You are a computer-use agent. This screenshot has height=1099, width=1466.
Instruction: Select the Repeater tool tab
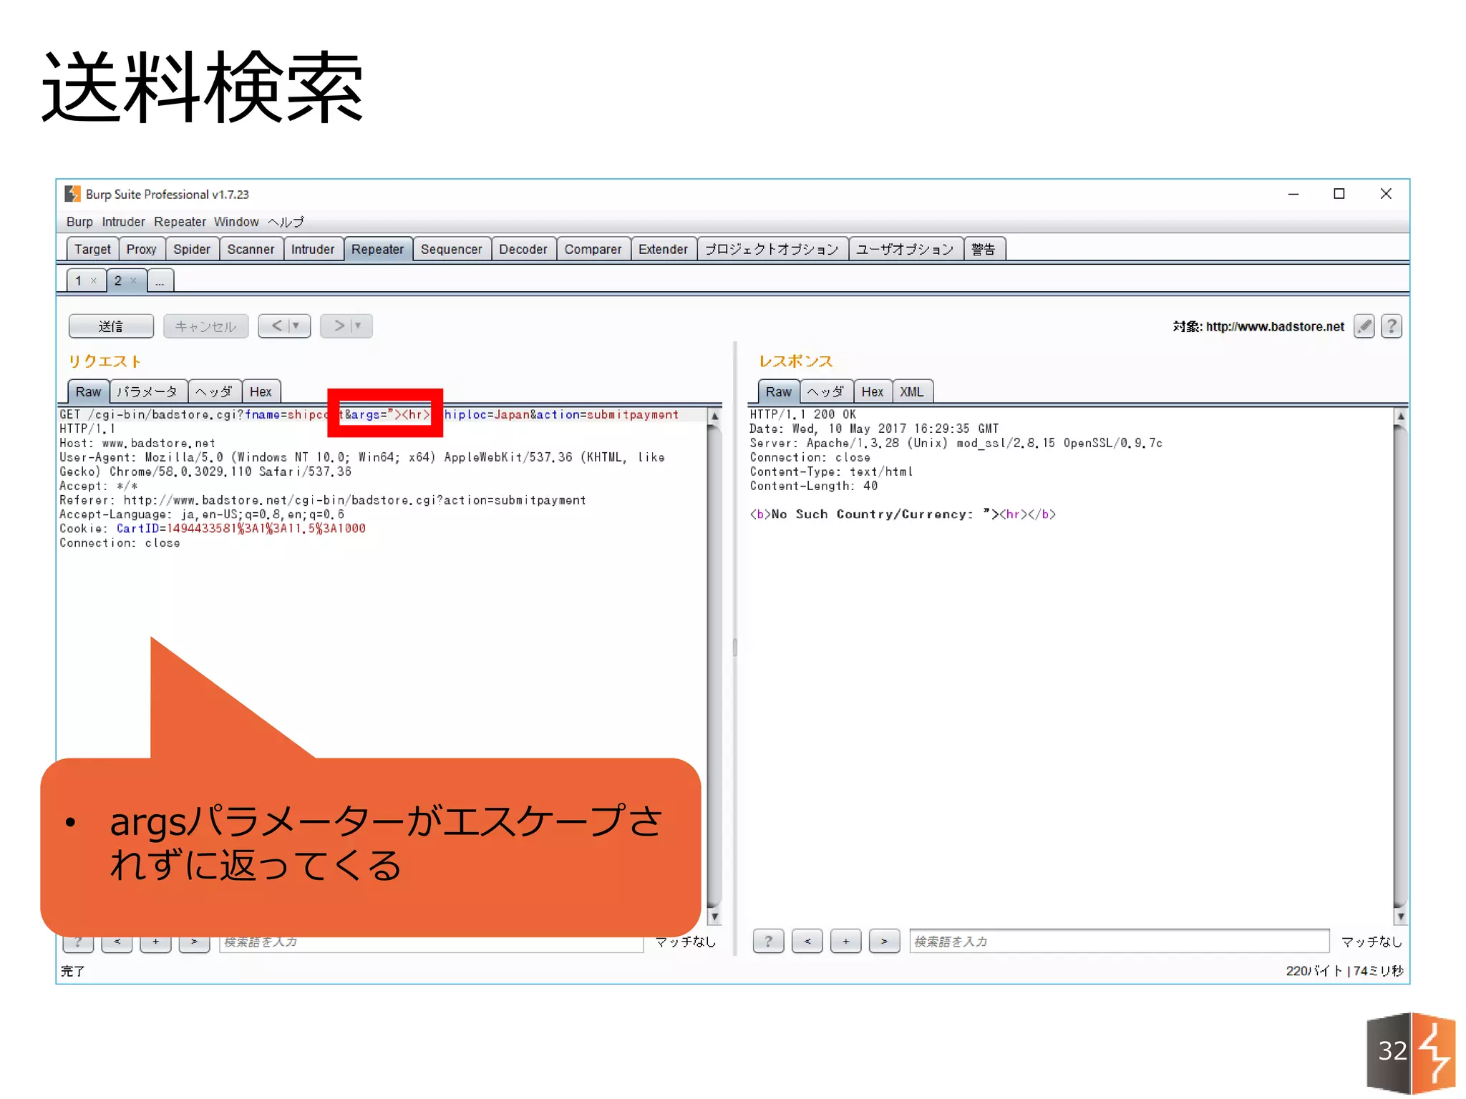click(x=377, y=249)
